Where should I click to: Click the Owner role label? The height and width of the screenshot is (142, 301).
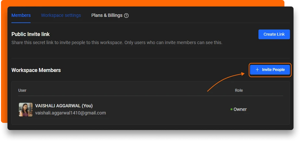(240, 109)
